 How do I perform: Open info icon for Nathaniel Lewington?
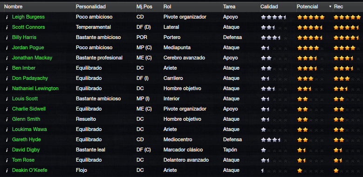tap(7, 89)
